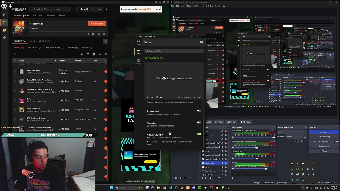The height and width of the screenshot is (191, 340).
Task: Mute Desktop Audio speaker icon in OBS
Action: [233, 158]
